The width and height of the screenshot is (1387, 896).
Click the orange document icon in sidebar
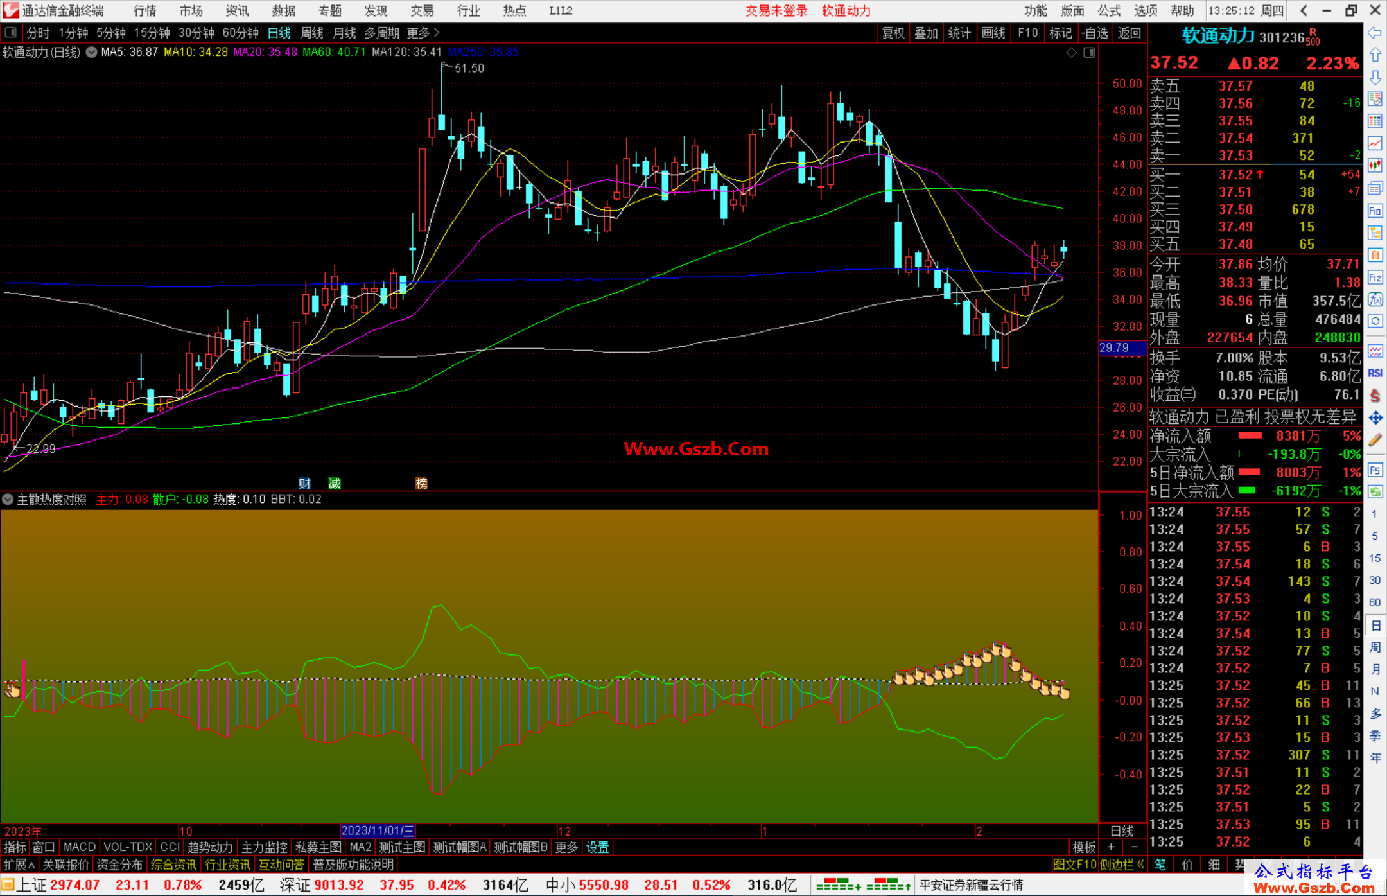point(1375,255)
